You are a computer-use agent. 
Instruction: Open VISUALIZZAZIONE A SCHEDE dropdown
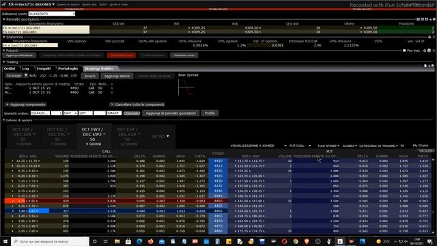tap(258, 146)
